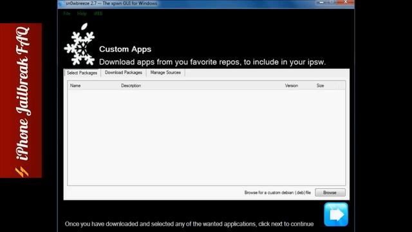Switch to the Download Packages tab
The image size is (412, 232).
tap(124, 73)
